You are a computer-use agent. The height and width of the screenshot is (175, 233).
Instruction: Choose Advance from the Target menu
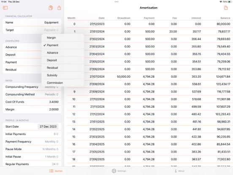63,53
